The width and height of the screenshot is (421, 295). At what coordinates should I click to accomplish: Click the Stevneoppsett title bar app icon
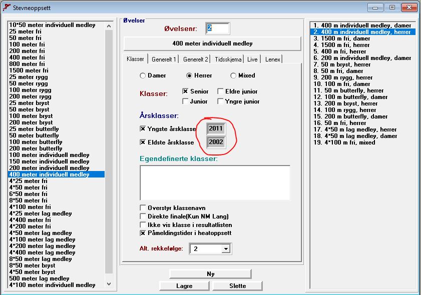pos(7,8)
